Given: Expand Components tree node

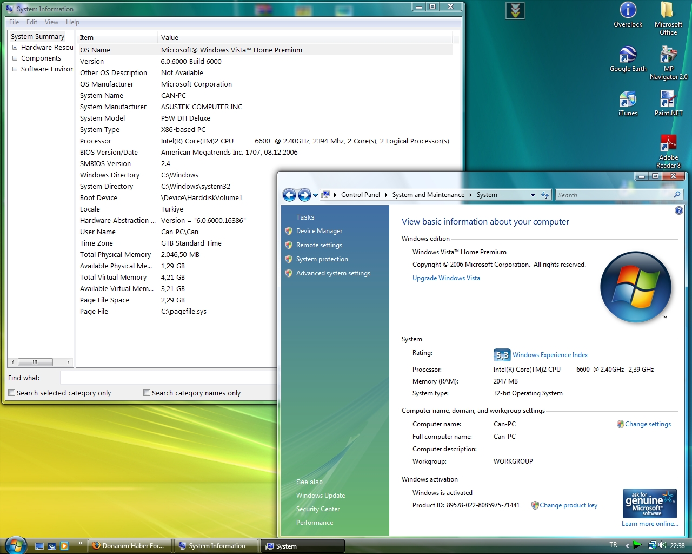Looking at the screenshot, I should point(15,58).
